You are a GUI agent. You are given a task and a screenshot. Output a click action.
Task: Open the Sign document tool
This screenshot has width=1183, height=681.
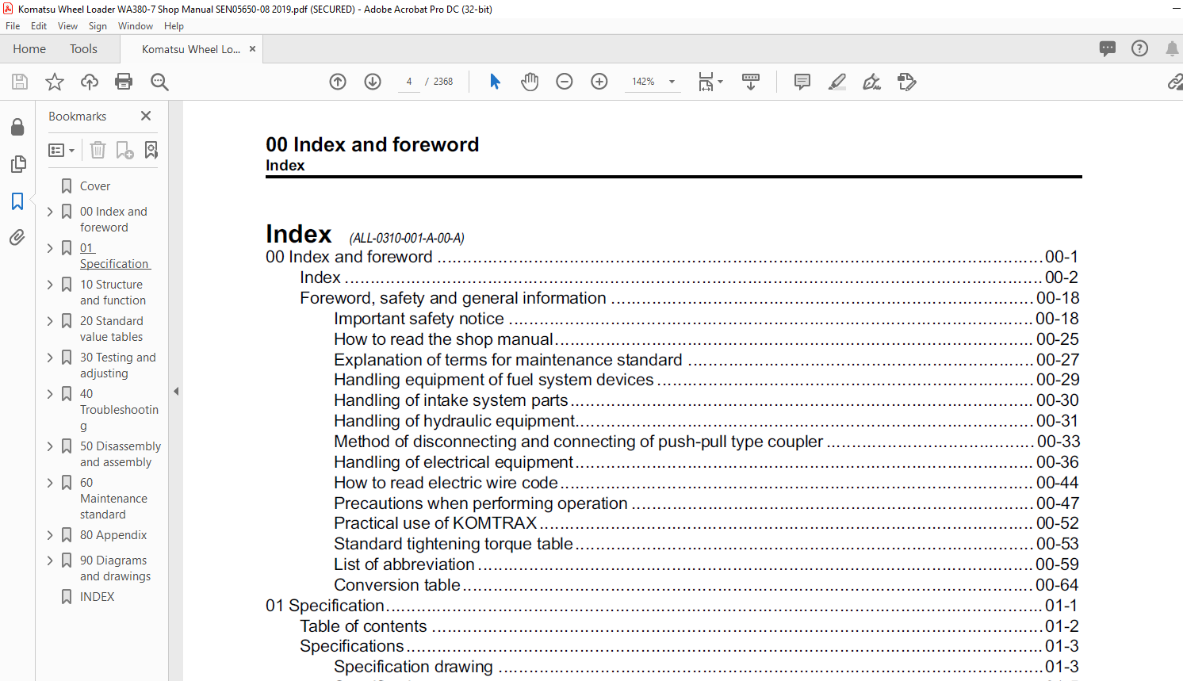(x=872, y=82)
